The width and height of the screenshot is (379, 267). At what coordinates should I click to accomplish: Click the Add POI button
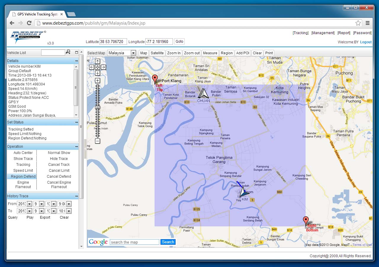click(243, 53)
